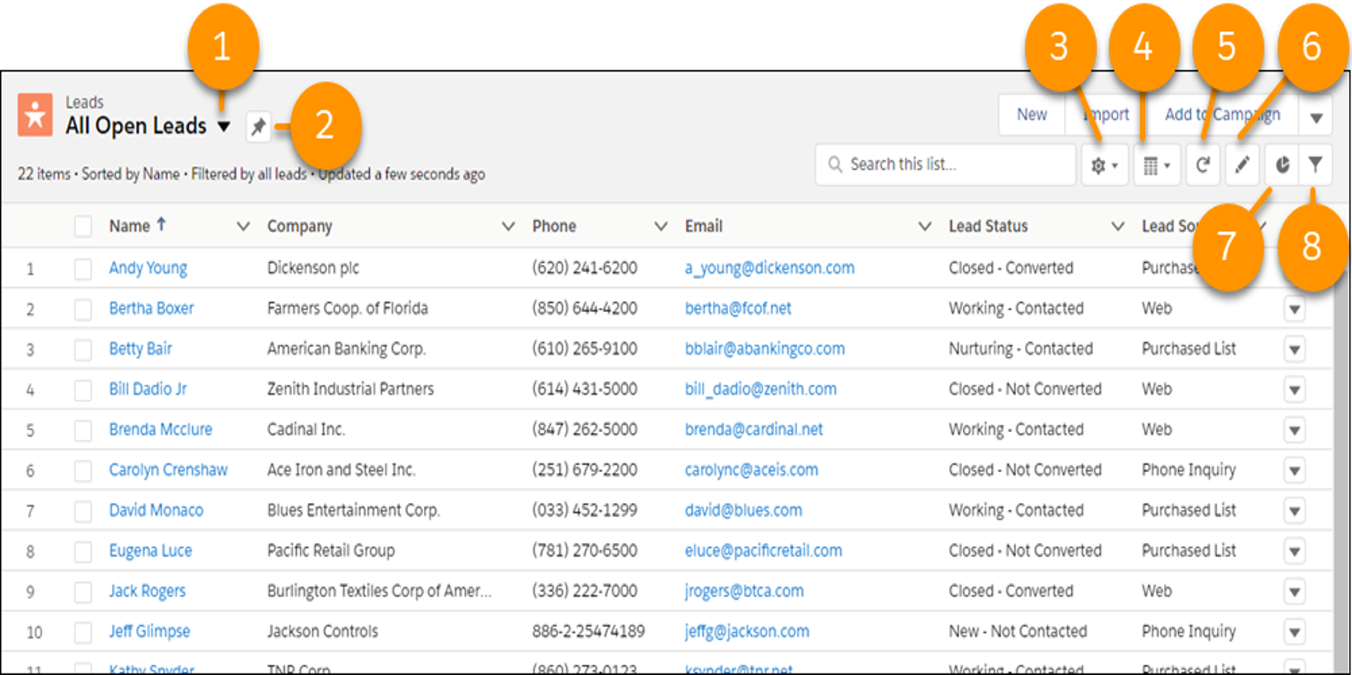Screen dimensions: 1352x675
Task: Open the Carolyn Crenshaw lead record
Action: 168,470
